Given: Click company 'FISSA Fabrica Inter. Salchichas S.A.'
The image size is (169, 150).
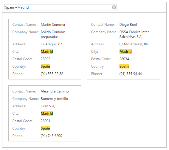Looking at the screenshot, I should pyautogui.click(x=134, y=34).
